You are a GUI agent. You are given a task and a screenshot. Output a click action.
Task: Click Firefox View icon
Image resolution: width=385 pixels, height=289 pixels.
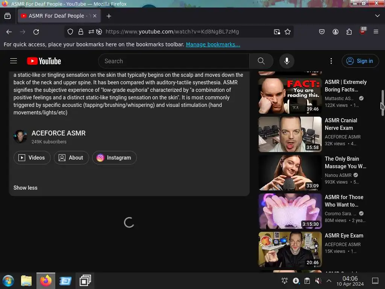[x=8, y=16]
